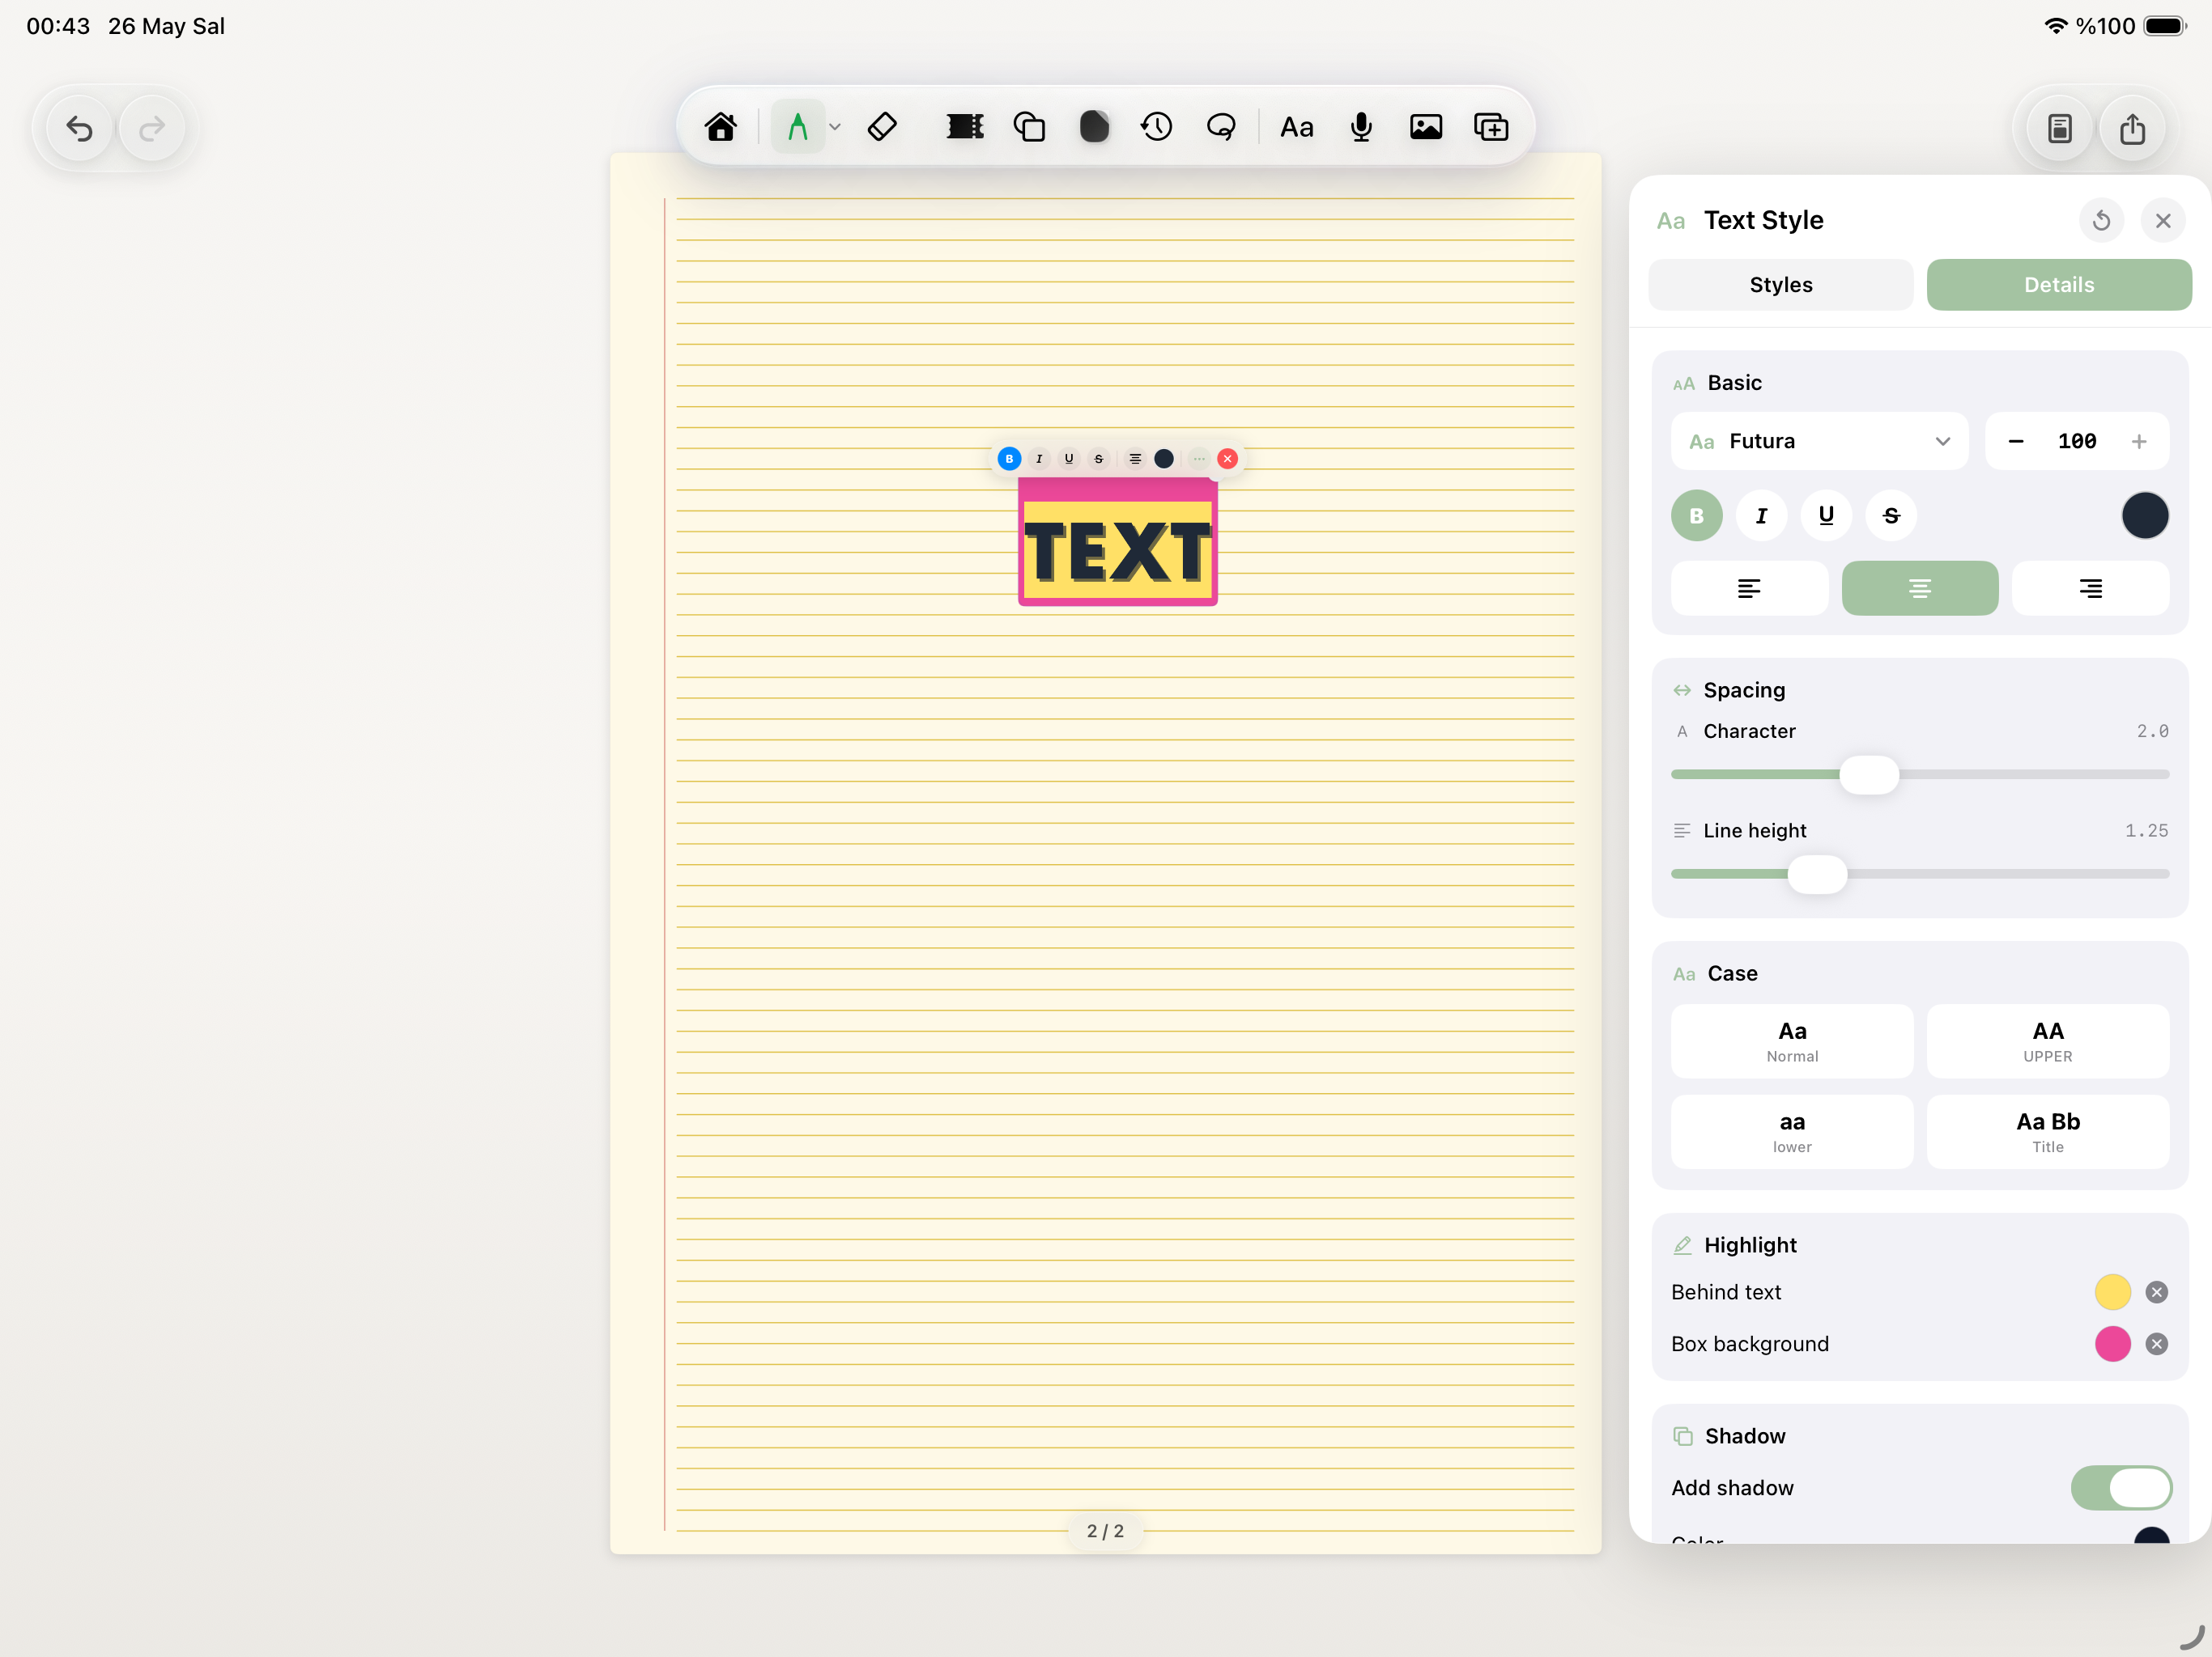Align text center in the panel
Viewport: 2212px width, 1657px height.
coord(1920,587)
